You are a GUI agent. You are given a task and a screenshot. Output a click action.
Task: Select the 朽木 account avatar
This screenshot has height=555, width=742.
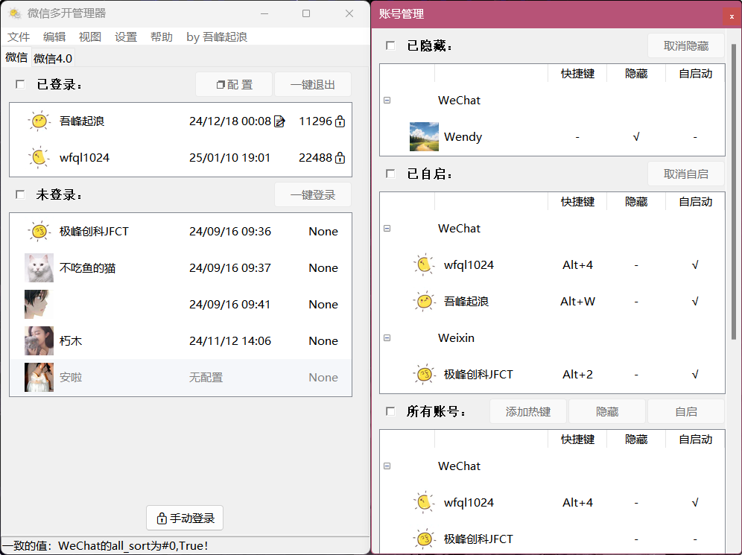coord(39,340)
